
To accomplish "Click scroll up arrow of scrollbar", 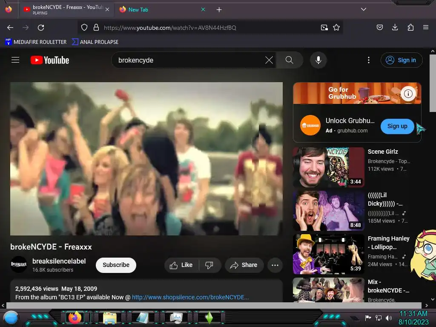I will [x=433, y=51].
